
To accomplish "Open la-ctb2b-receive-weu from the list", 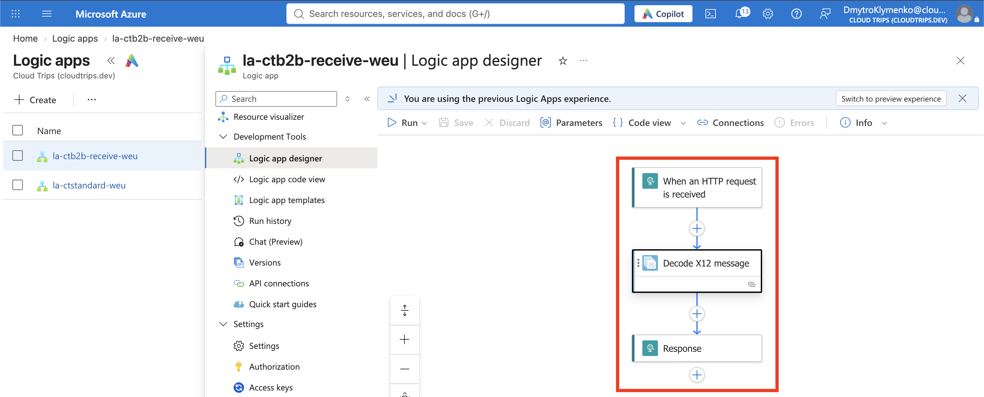I will pyautogui.click(x=95, y=156).
